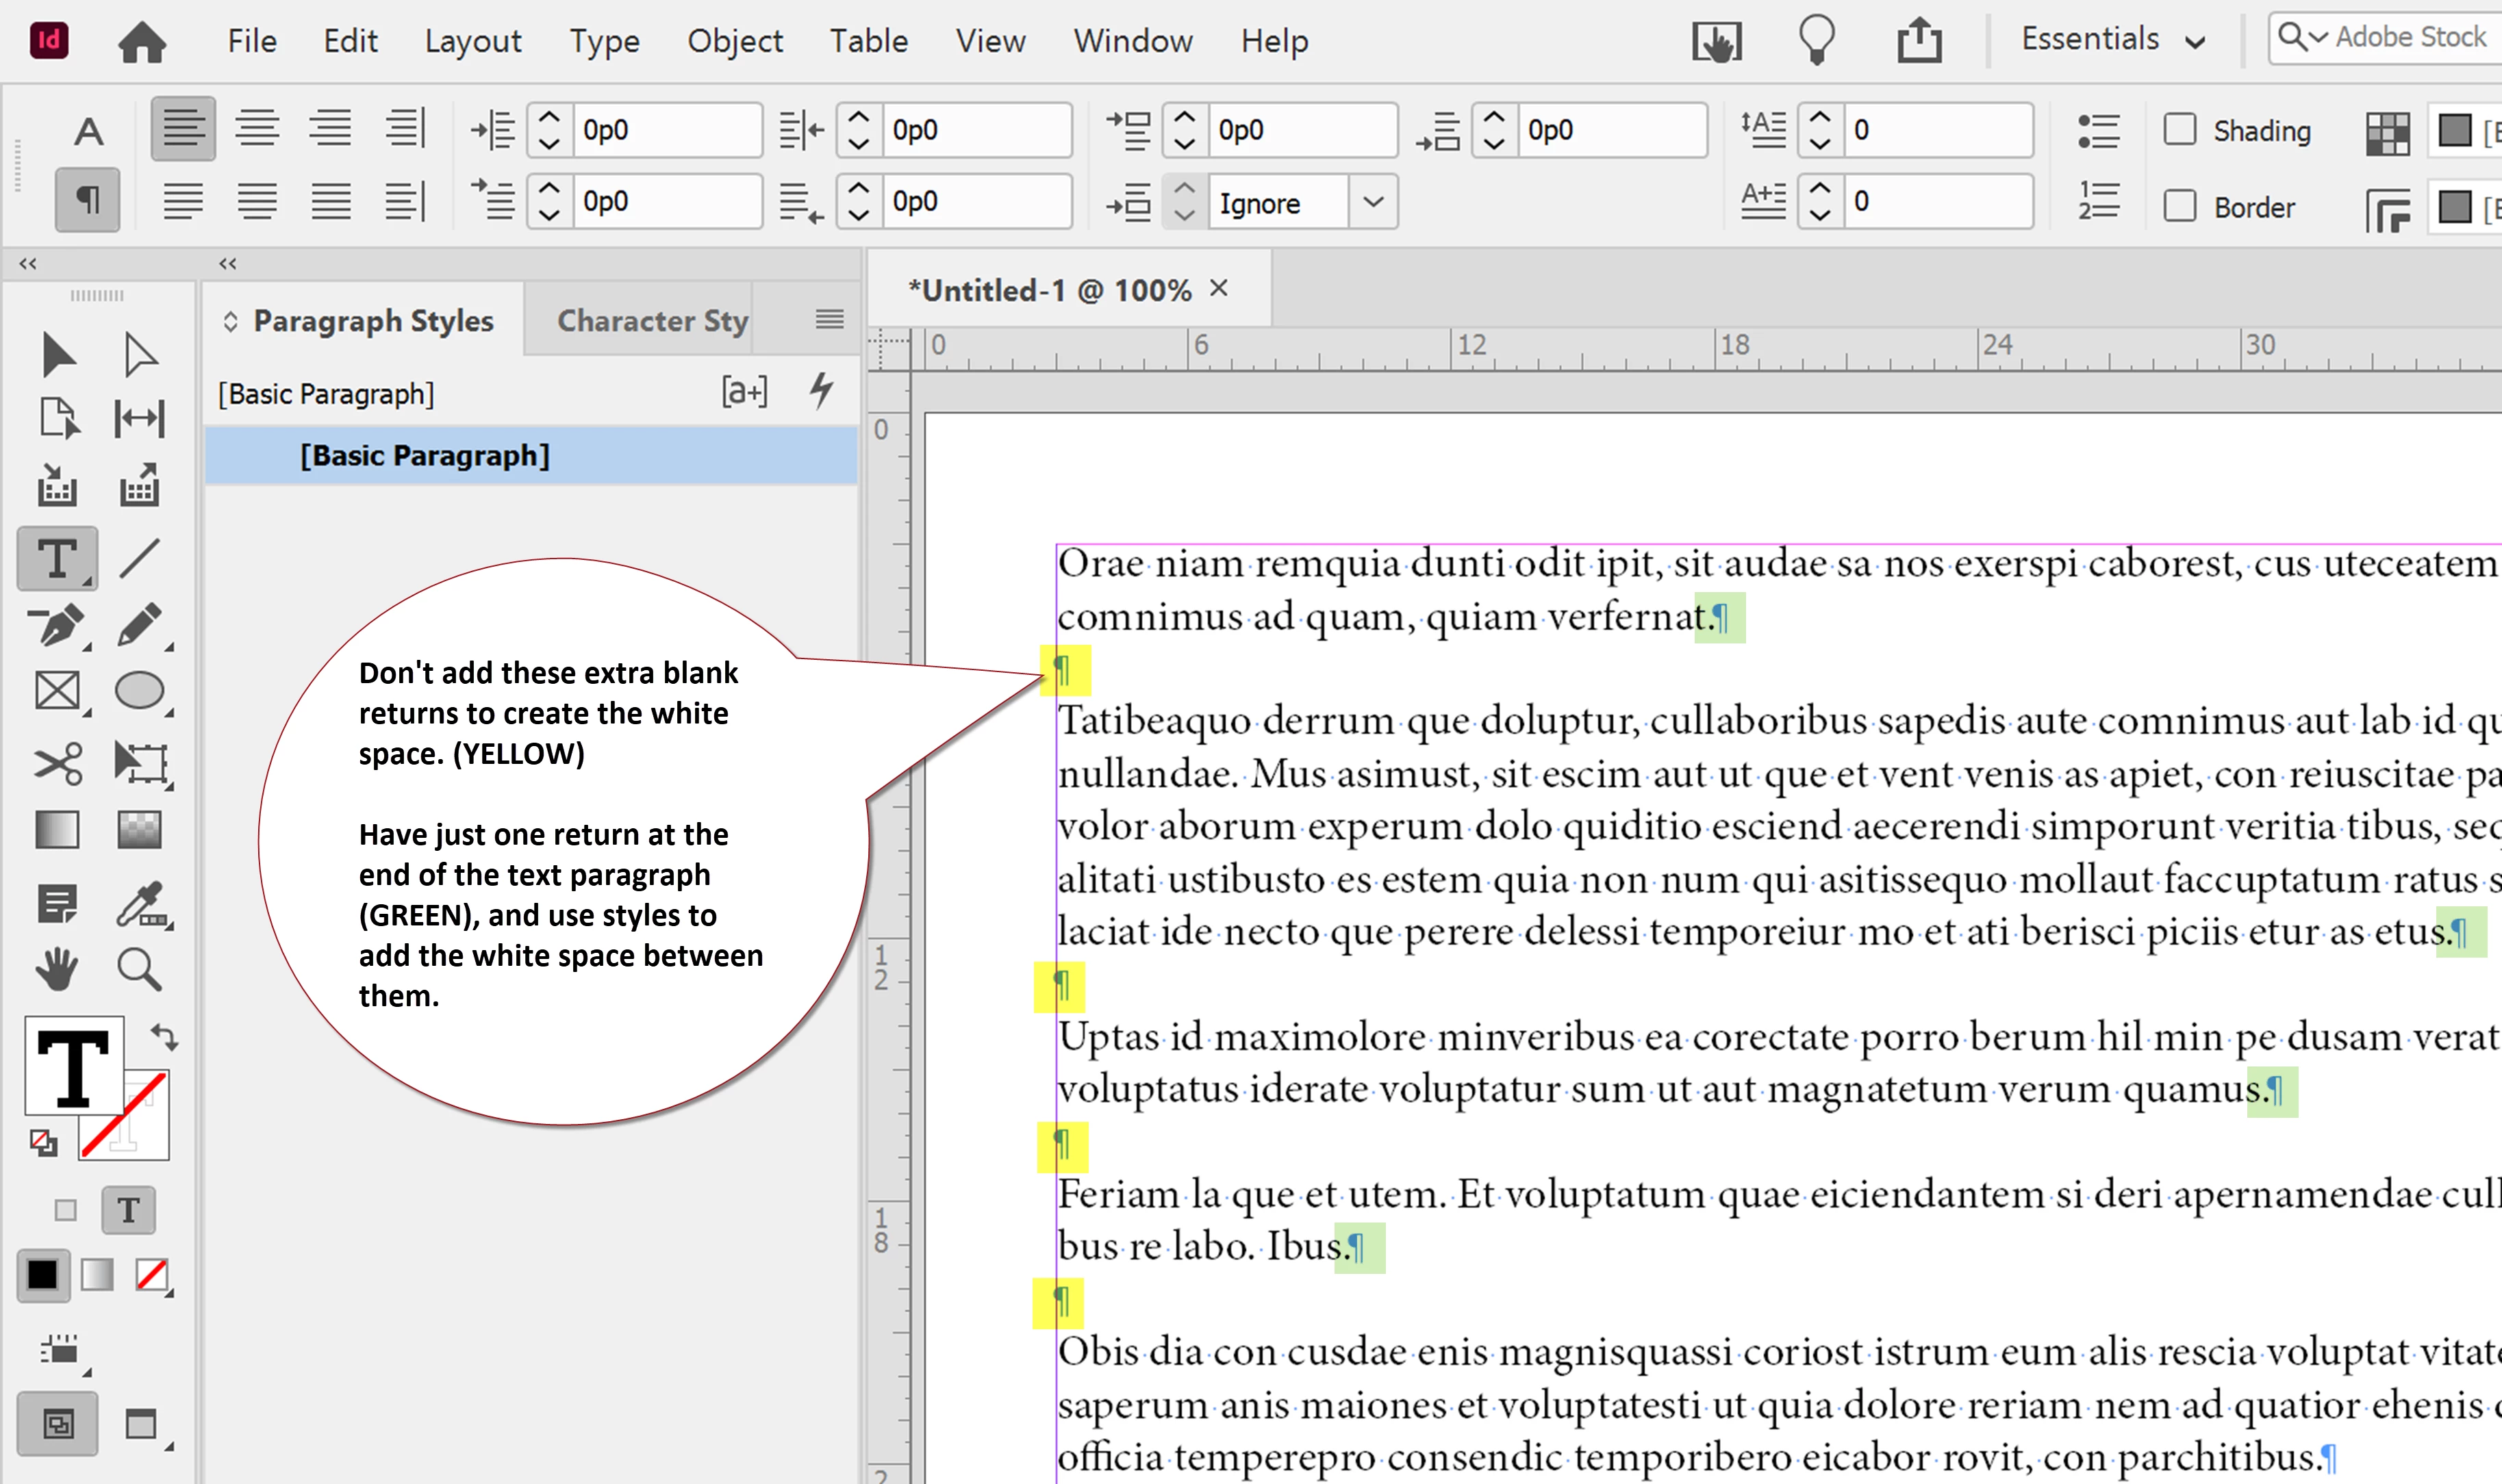This screenshot has width=2502, height=1484.
Task: Click the Home icon
Action: tap(142, 42)
